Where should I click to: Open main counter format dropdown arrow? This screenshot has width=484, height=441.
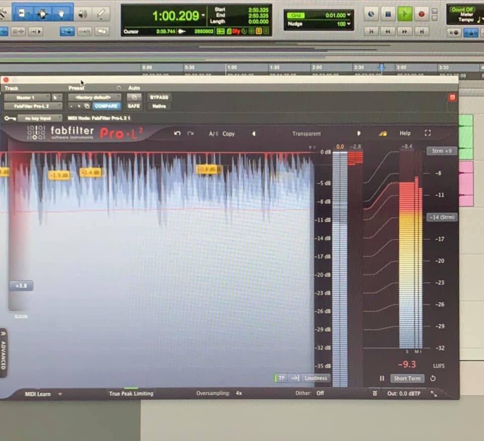[x=203, y=15]
